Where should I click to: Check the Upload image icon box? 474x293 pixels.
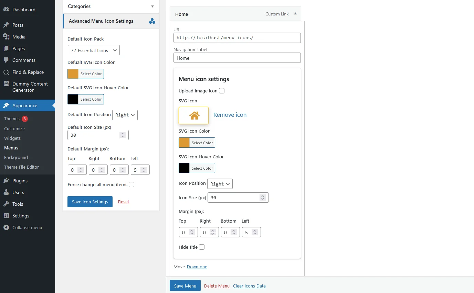tap(222, 91)
